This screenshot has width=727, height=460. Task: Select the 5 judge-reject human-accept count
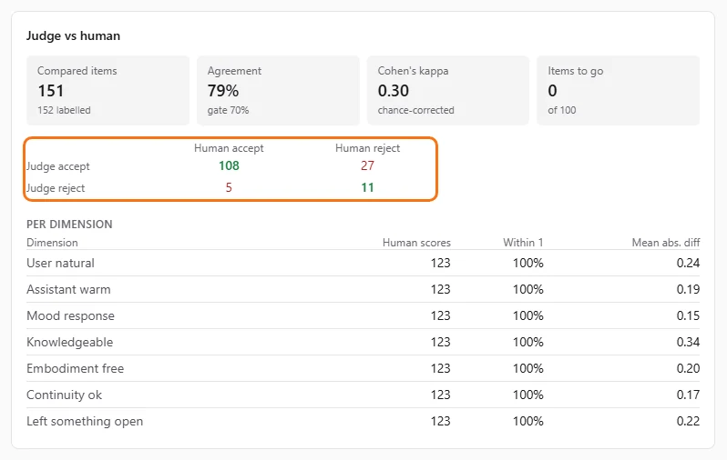pyautogui.click(x=229, y=187)
